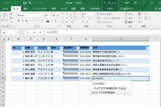The height and width of the screenshot is (107, 161).
Task: Click the Find and Select magnifier icon
Action: 146,18
